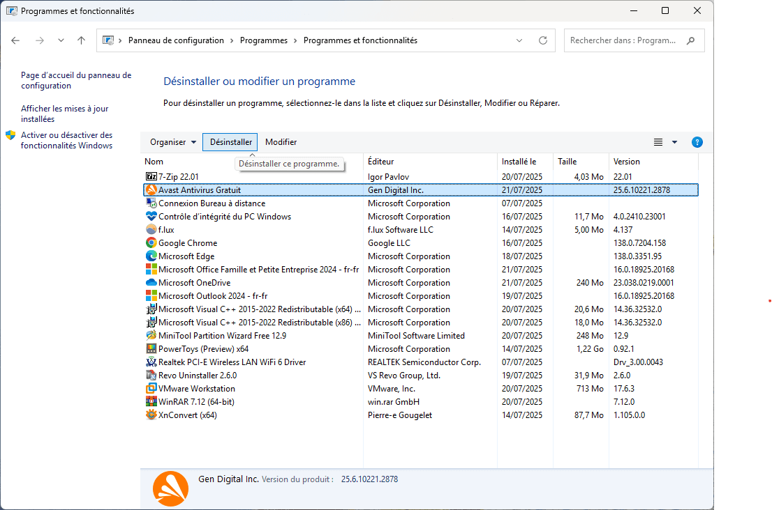Select the Revo Uninstaller 2.6.0 row name
Viewport: 772px width, 510px height.
pyautogui.click(x=198, y=376)
